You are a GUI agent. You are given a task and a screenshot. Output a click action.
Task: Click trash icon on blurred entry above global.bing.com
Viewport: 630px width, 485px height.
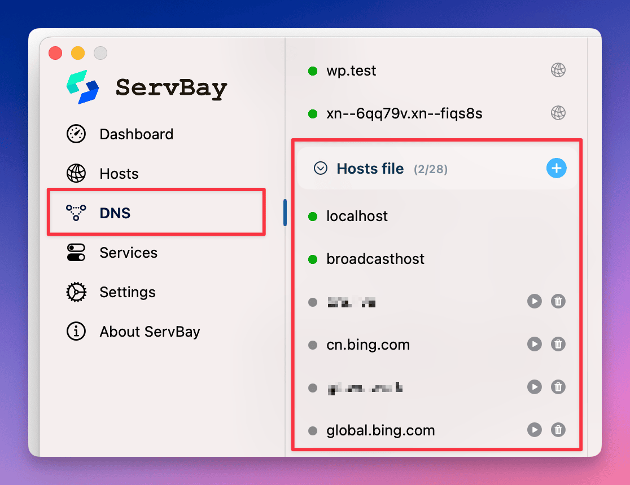pos(558,387)
